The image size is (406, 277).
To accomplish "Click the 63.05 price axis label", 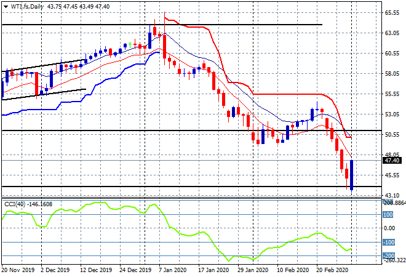I will (x=392, y=33).
